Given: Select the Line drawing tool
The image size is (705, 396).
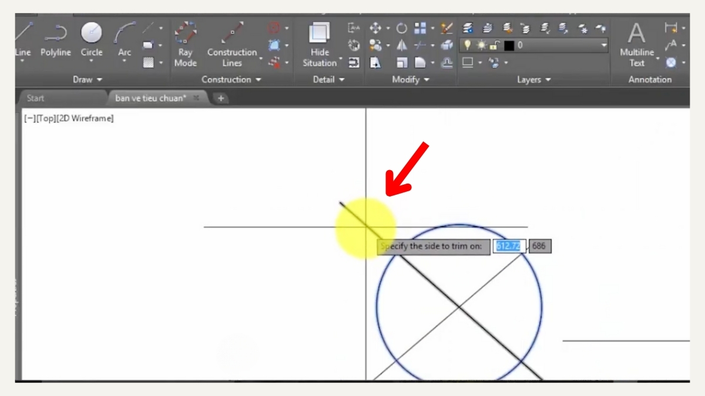Looking at the screenshot, I should pos(22,40).
